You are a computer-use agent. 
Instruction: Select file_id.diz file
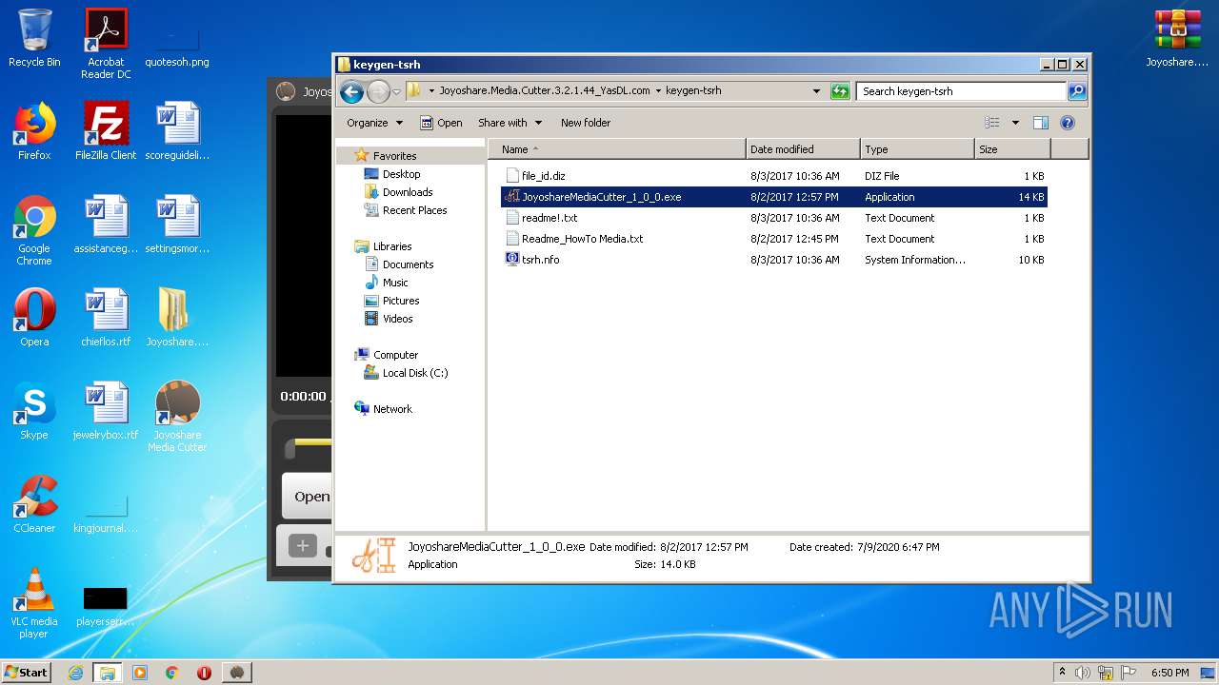click(774, 176)
